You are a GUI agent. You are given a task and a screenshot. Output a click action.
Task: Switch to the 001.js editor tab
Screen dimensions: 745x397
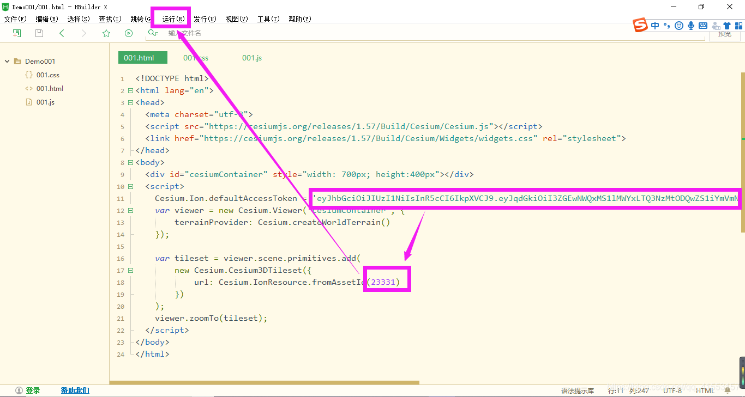click(252, 58)
